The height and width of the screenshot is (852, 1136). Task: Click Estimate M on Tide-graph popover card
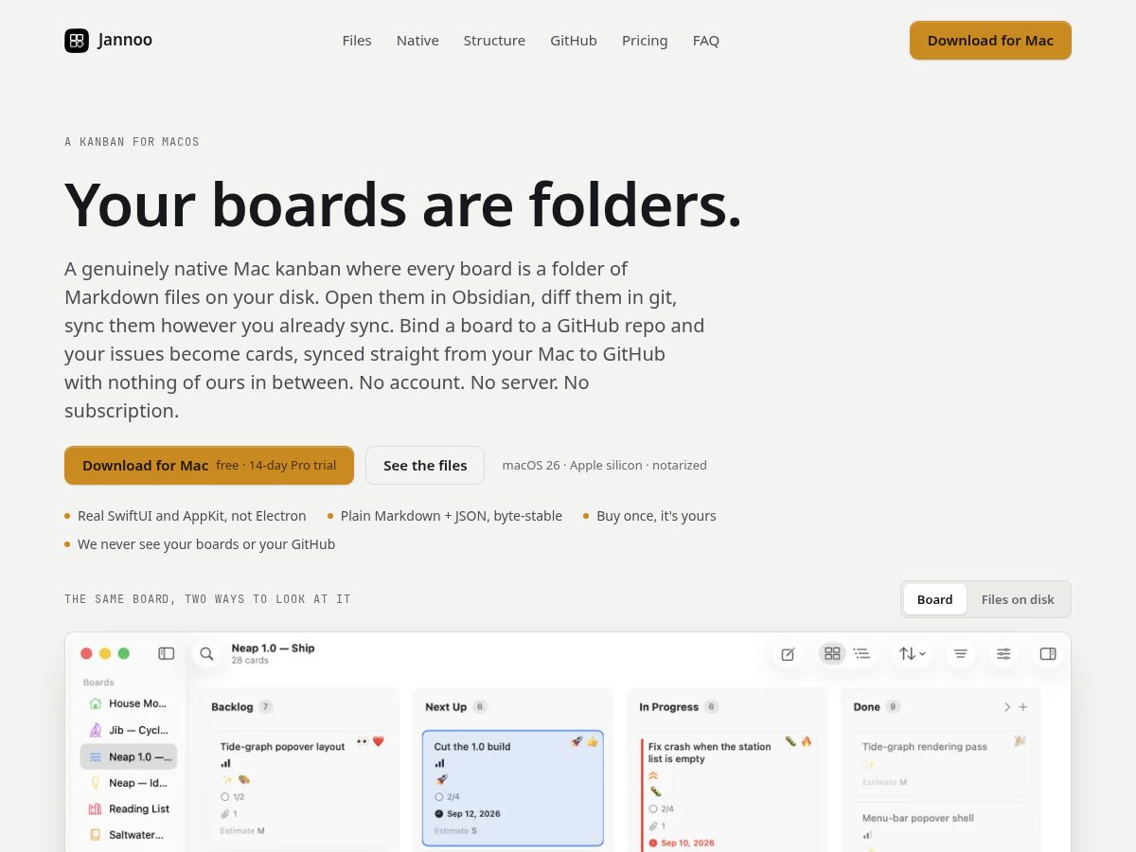[x=242, y=830]
